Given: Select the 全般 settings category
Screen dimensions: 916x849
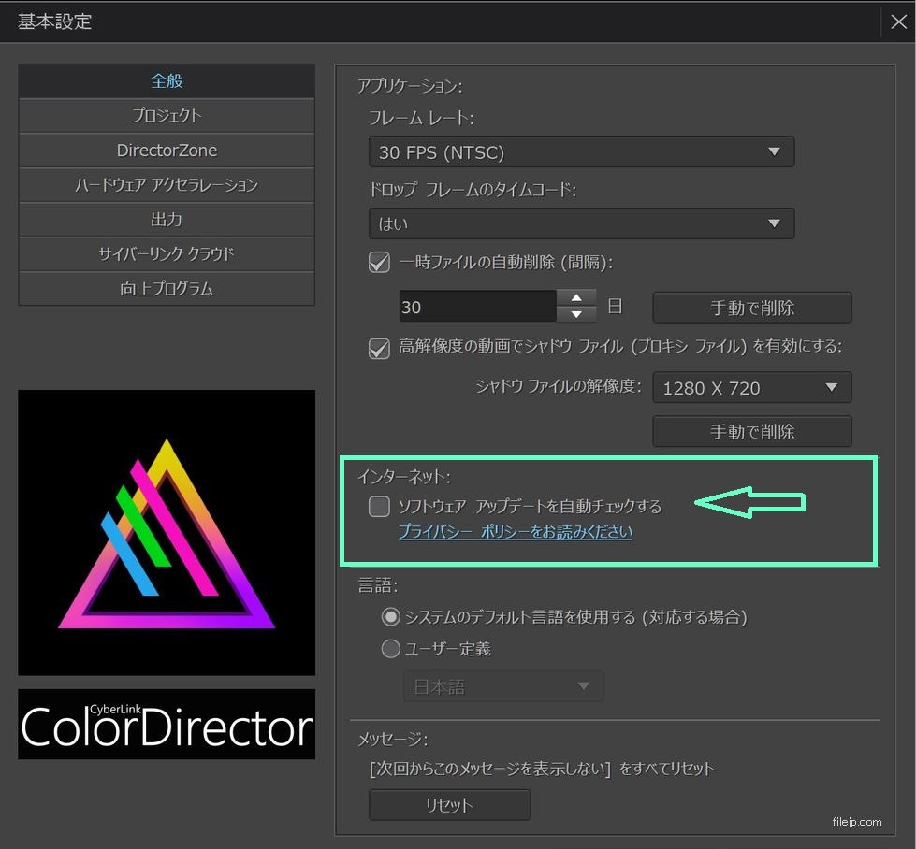Looking at the screenshot, I should [167, 80].
